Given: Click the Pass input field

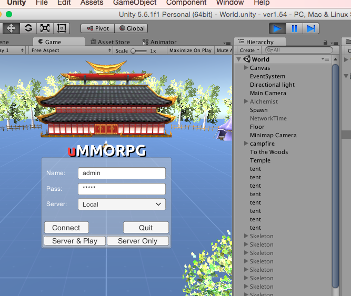Looking at the screenshot, I should coord(122,189).
